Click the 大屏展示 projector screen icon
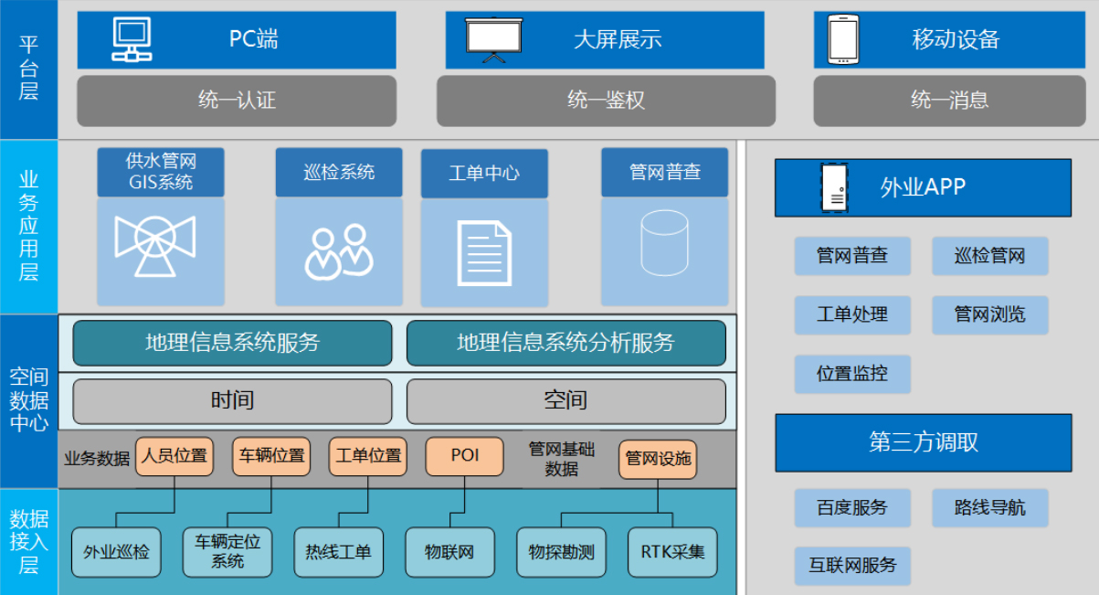The width and height of the screenshot is (1099, 595). (493, 40)
